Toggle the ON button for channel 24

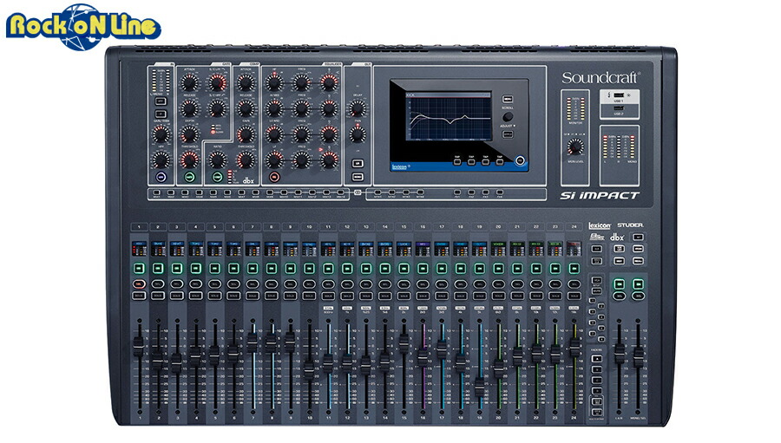click(x=574, y=269)
